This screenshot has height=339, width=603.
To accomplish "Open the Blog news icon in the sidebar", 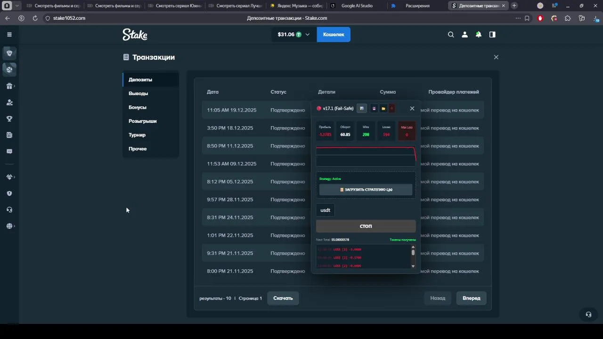I will tap(9, 135).
